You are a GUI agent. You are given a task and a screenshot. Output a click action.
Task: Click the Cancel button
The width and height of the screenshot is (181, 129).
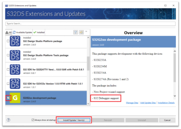coord(167,120)
